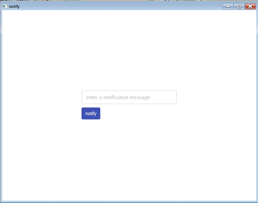Viewport: 258px width, 203px height.
Task: Click the "notify" title text in title bar
Action: coord(14,6)
